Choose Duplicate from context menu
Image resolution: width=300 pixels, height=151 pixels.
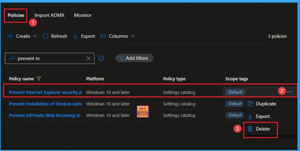tap(266, 104)
